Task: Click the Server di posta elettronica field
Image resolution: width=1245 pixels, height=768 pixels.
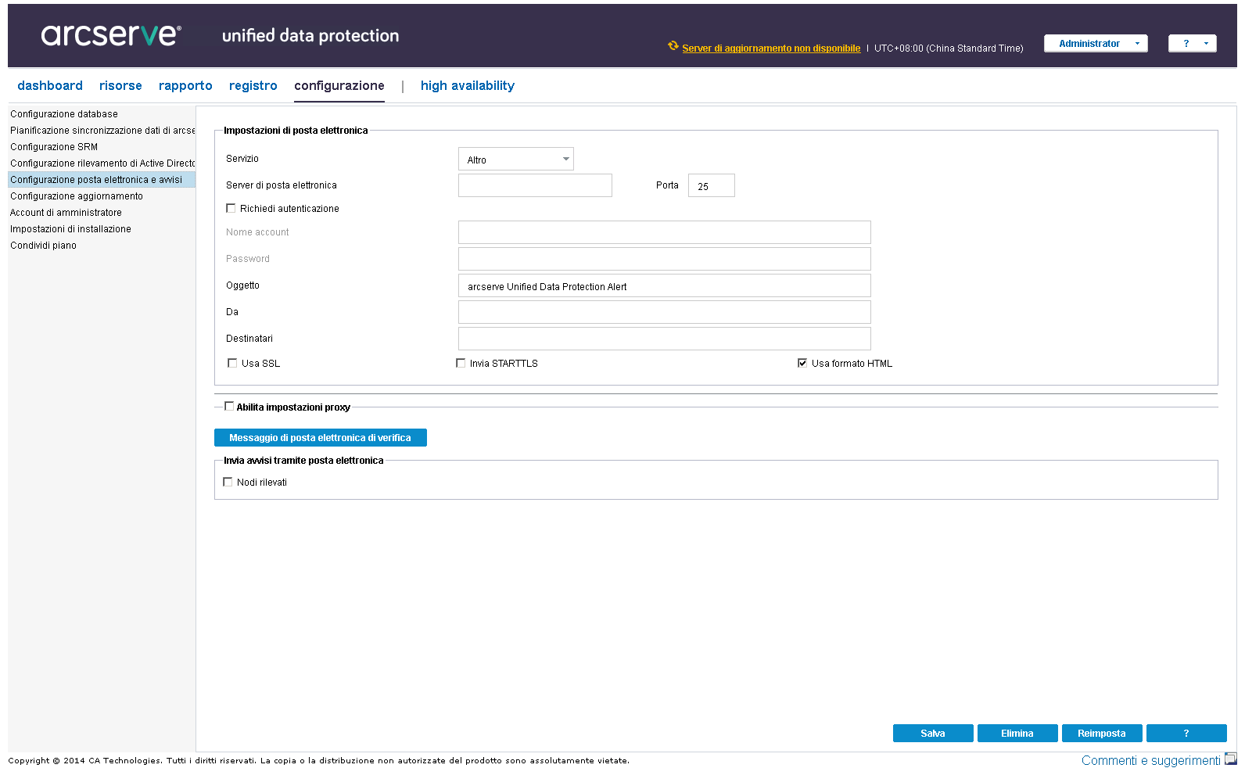Action: pyautogui.click(x=535, y=185)
